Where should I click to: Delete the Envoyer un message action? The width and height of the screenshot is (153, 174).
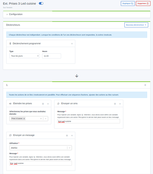click(72, 135)
